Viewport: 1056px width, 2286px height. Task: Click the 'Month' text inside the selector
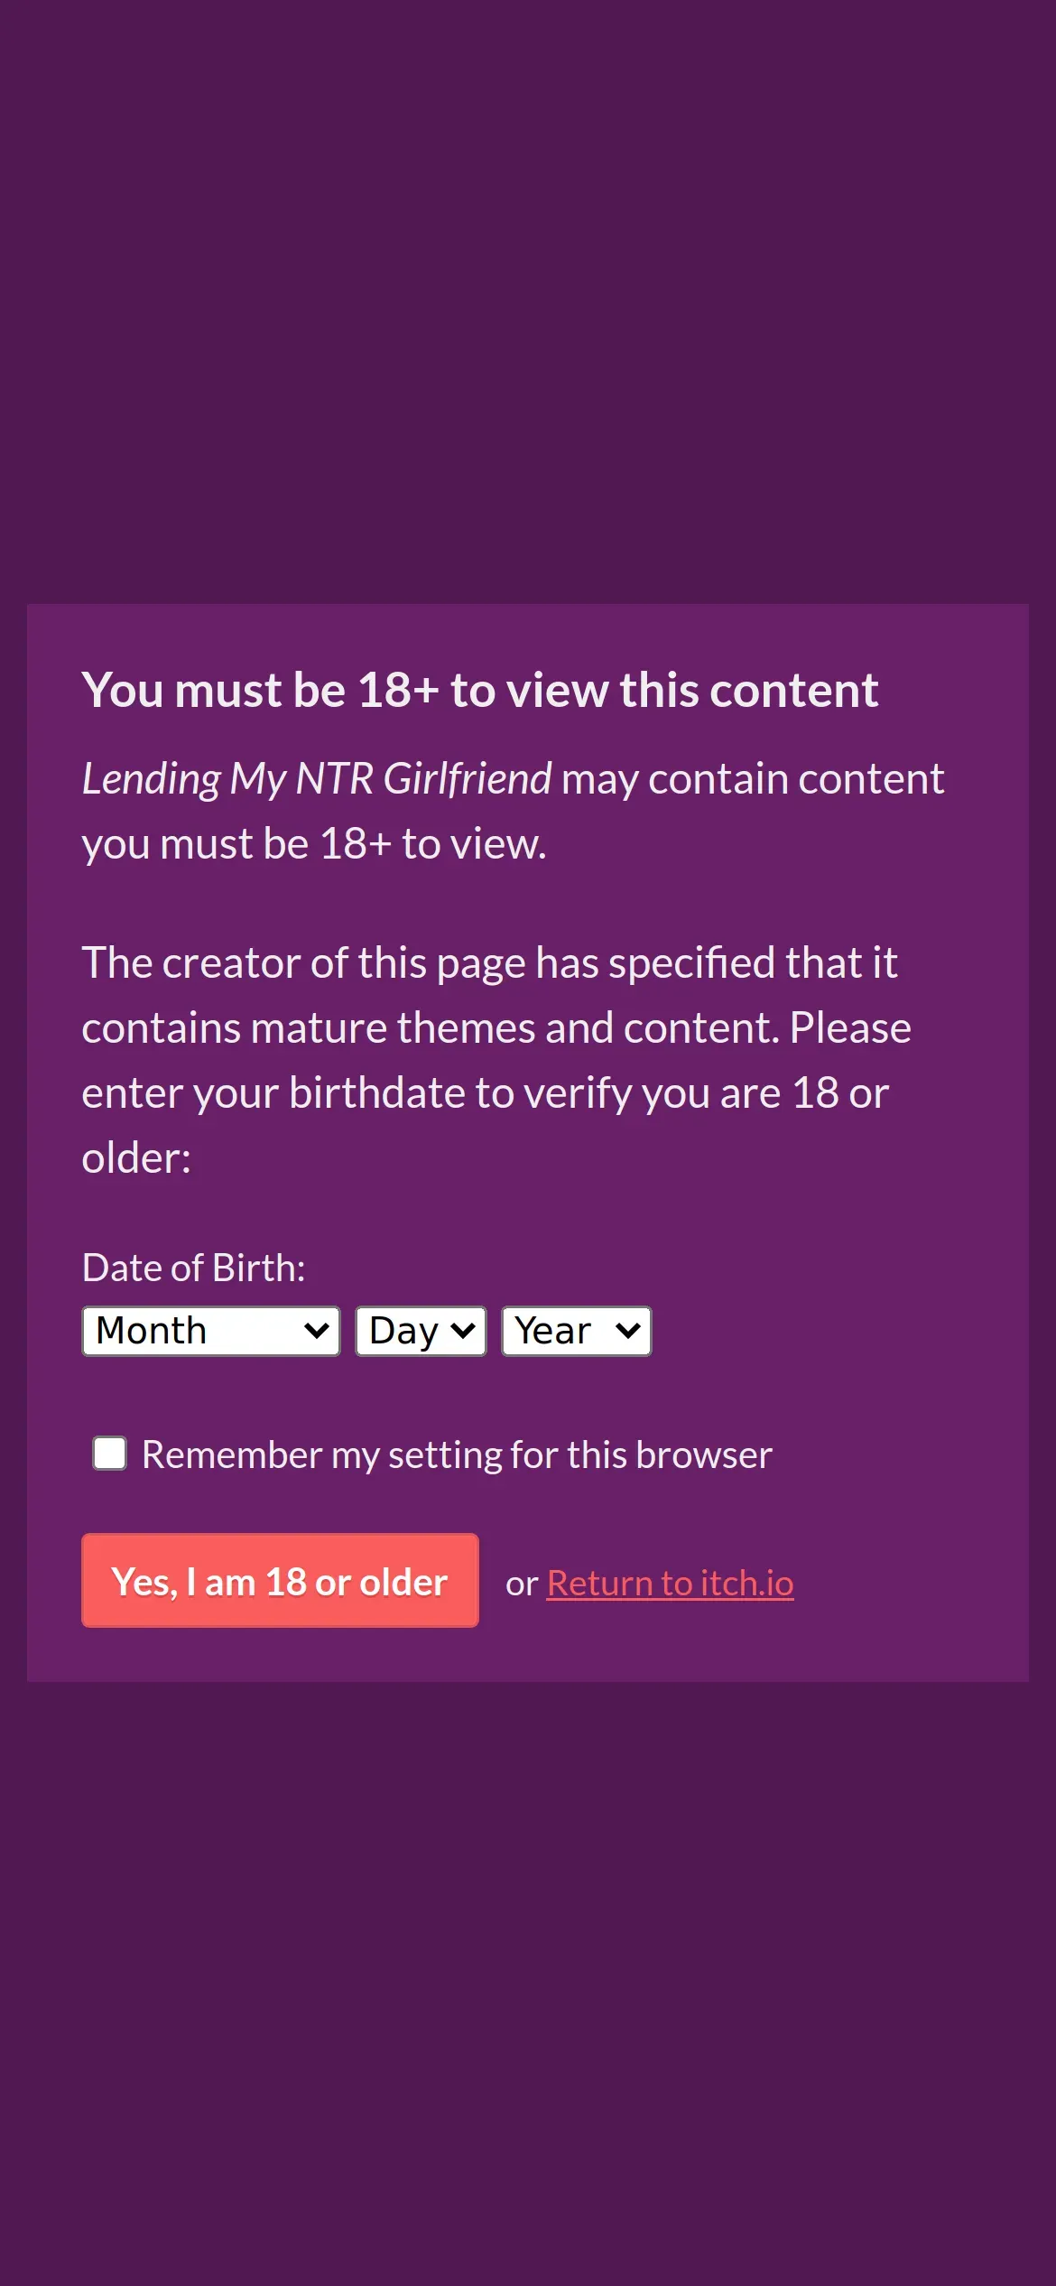[152, 1331]
